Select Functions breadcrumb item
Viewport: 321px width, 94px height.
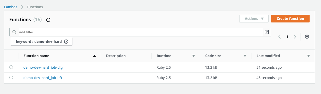click(x=35, y=7)
